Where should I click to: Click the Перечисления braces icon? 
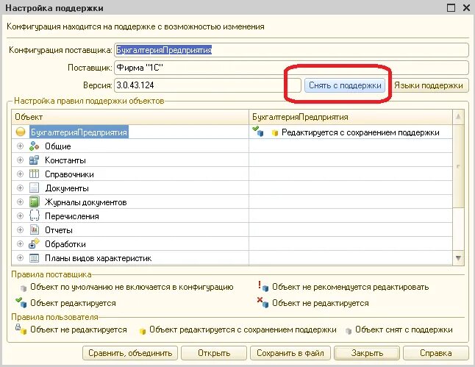[x=35, y=215]
